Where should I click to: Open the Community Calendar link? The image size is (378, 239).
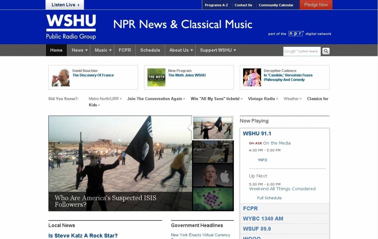point(276,5)
